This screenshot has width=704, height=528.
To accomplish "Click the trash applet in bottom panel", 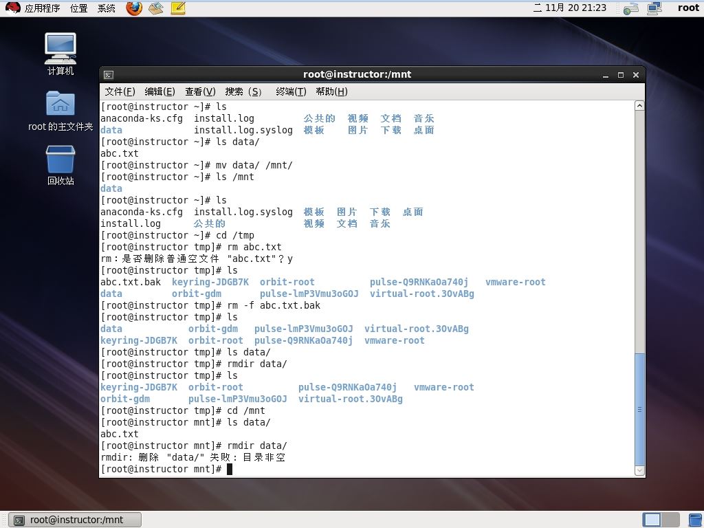I will [x=696, y=520].
